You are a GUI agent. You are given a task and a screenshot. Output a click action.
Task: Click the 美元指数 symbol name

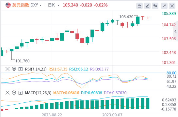pyautogui.click(x=21, y=5)
